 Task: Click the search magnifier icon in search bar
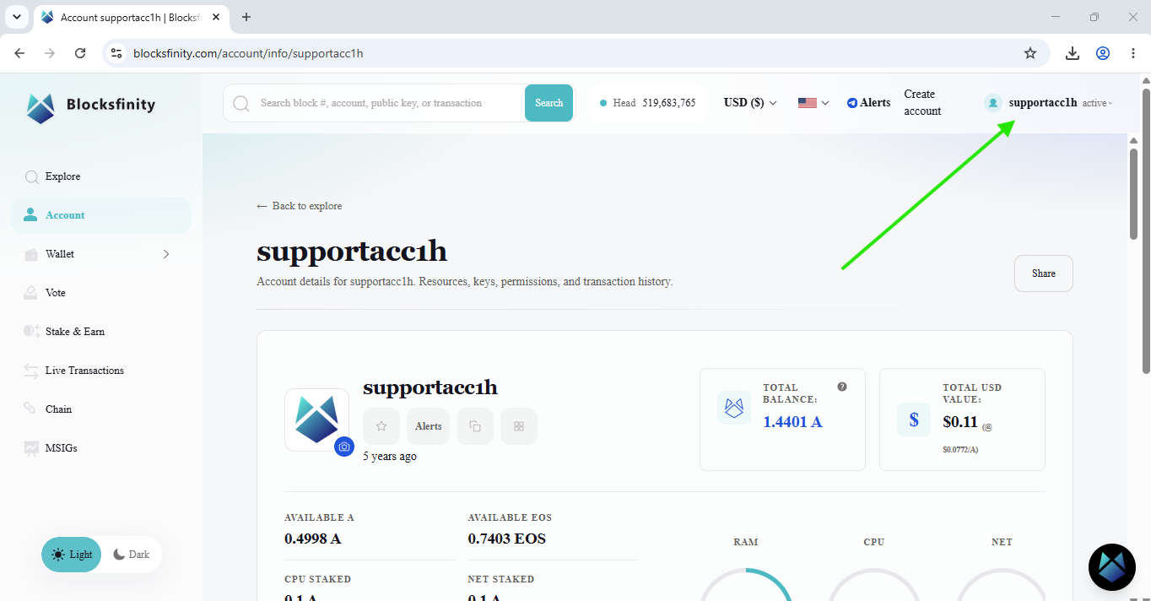tap(241, 103)
